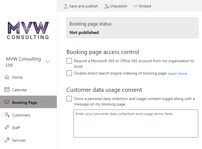Click the Home house icon
Viewport: 202px width, 149px height.
(7, 77)
